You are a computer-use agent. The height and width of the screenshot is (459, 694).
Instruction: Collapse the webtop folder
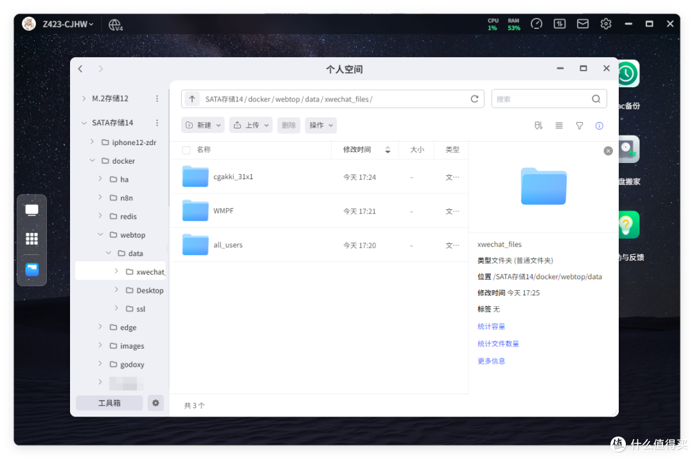click(100, 235)
